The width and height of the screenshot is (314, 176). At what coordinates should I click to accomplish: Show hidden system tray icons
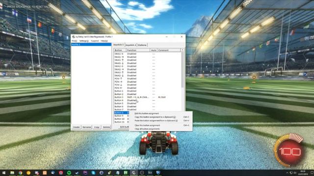coord(288,173)
